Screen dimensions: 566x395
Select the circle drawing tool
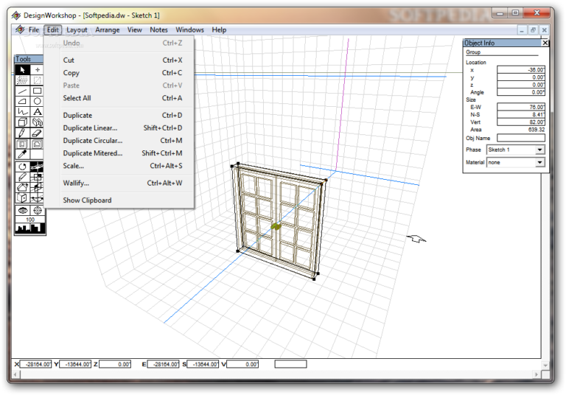click(x=38, y=102)
